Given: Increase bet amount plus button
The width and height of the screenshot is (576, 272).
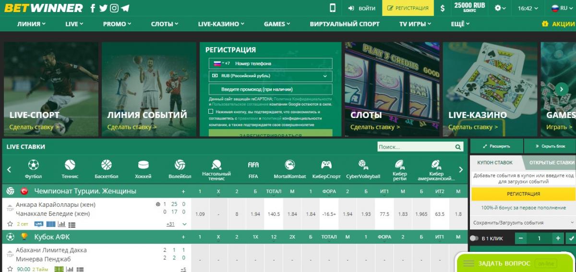Looking at the screenshot, I should click(x=557, y=238).
